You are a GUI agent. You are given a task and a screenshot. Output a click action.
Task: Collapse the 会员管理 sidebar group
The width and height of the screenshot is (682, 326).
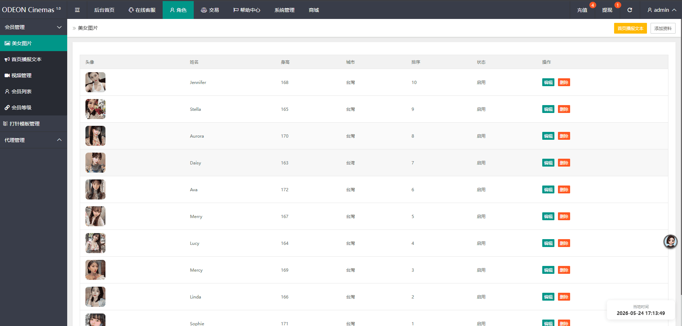(x=34, y=27)
